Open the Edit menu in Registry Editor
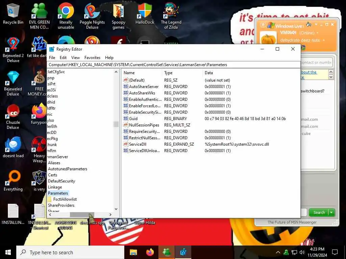 (x=63, y=57)
